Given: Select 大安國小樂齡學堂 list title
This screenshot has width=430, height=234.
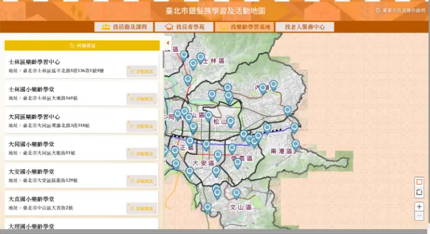Looking at the screenshot, I should (31, 172).
